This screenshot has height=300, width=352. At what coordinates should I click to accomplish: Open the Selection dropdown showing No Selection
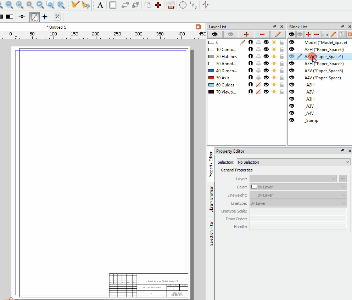pos(293,162)
